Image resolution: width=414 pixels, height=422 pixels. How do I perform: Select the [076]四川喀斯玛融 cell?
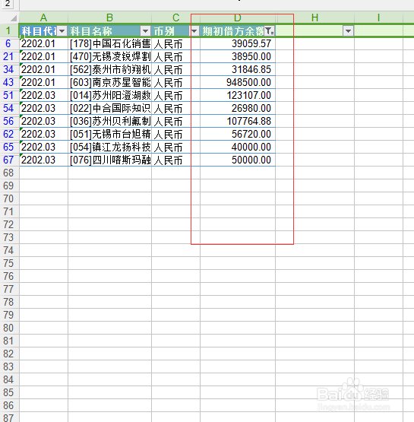tap(109, 160)
